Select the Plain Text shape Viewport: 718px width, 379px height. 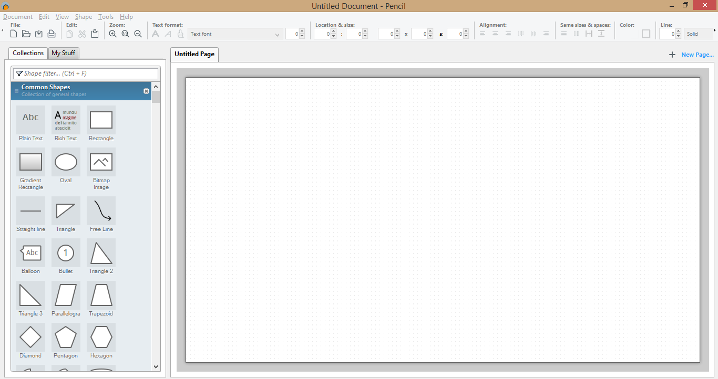30,124
